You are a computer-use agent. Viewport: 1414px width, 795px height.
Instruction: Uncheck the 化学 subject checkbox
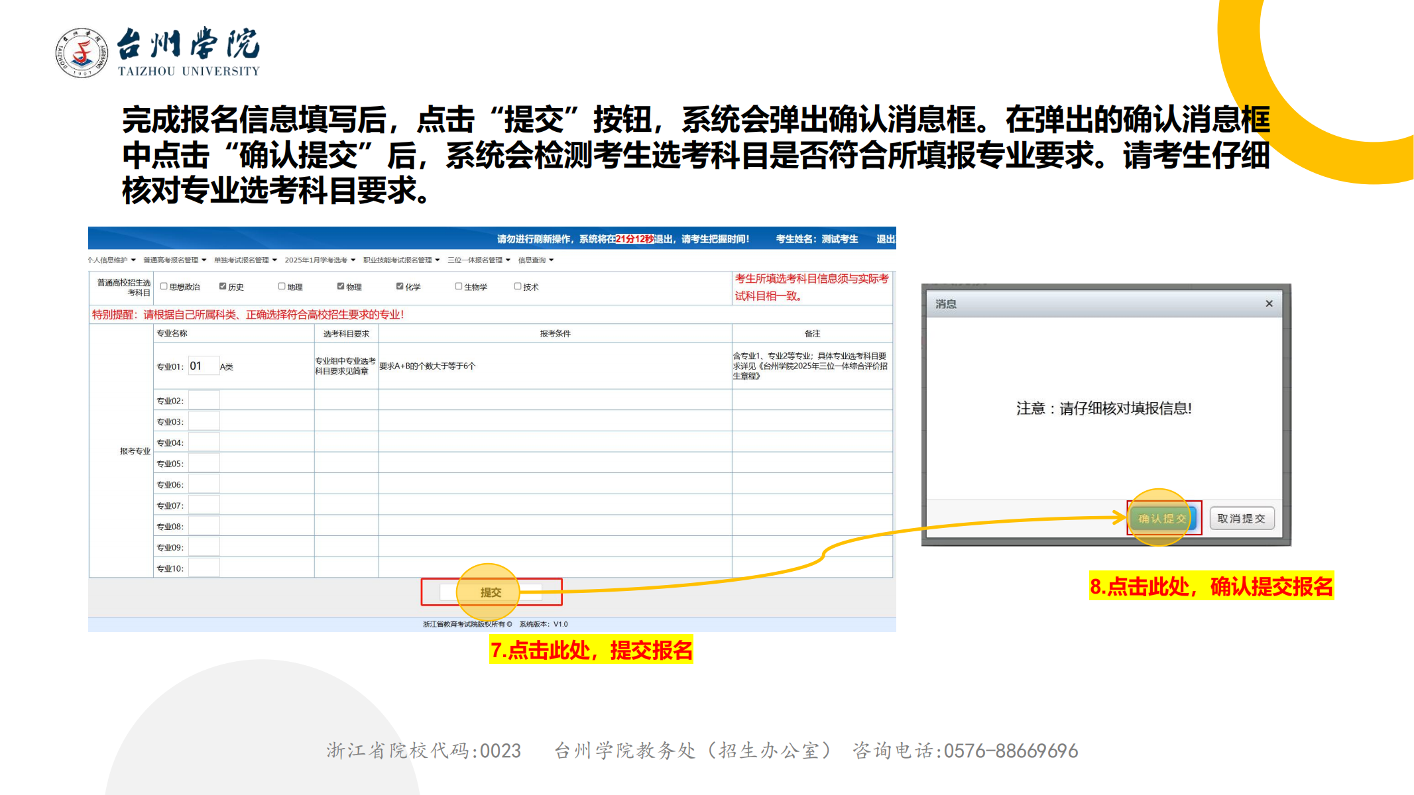point(400,286)
